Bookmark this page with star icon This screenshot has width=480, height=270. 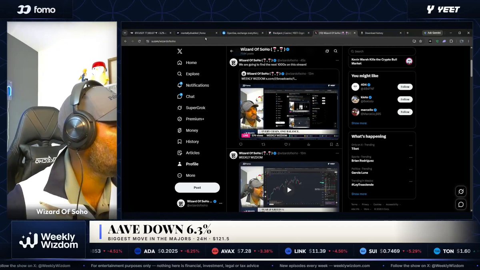(x=421, y=41)
